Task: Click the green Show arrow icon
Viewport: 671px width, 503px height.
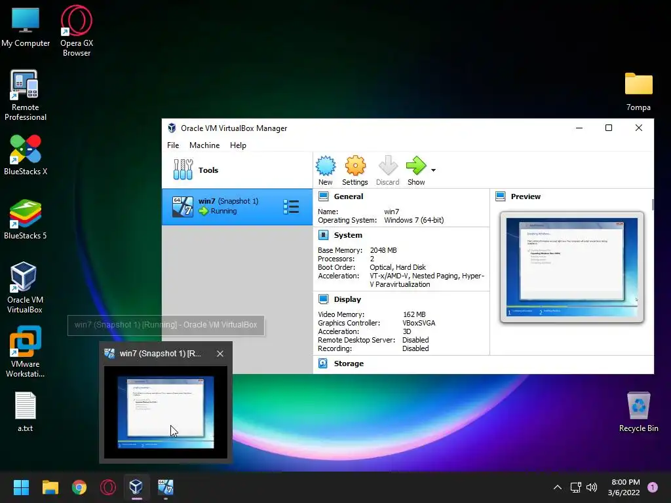Action: [416, 166]
